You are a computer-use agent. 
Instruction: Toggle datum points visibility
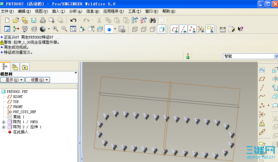[x=192, y=29]
